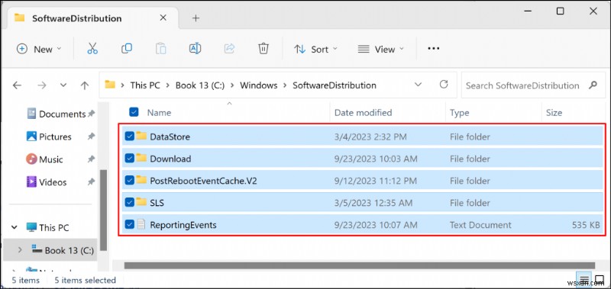
Task: Uncheck the ReportingEvents checkbox
Action: [x=129, y=224]
